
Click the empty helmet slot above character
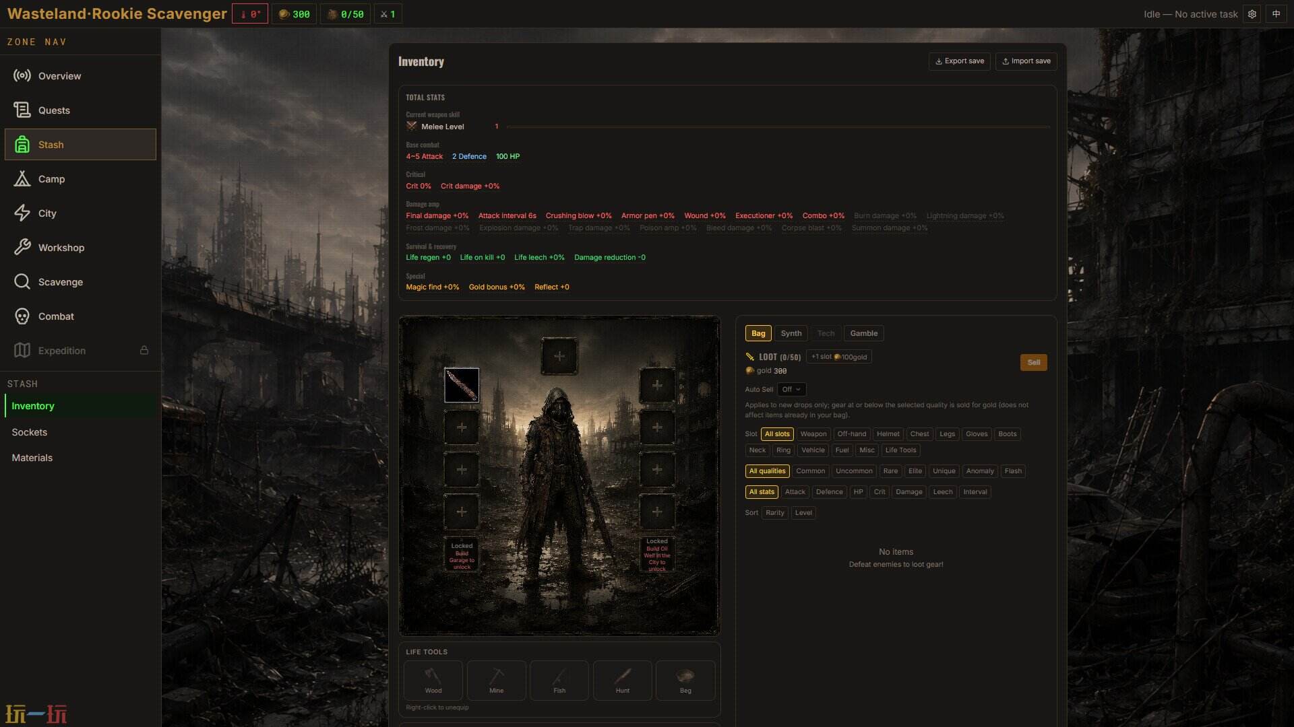559,356
